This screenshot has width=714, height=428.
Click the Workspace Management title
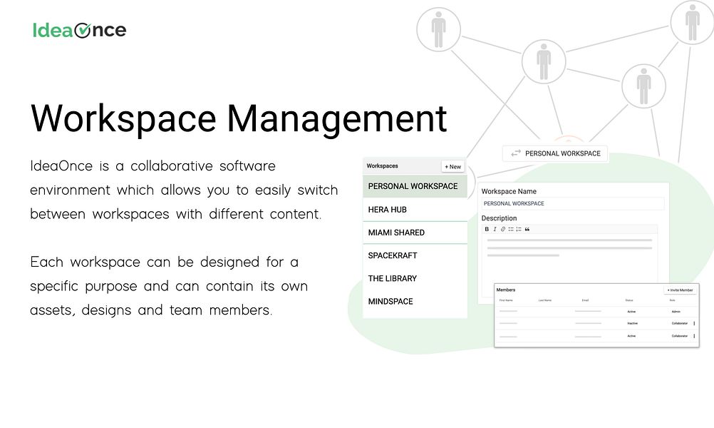[x=239, y=118]
